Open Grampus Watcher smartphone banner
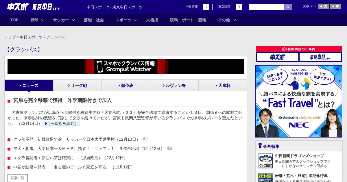347x182 pixels. click(126, 66)
